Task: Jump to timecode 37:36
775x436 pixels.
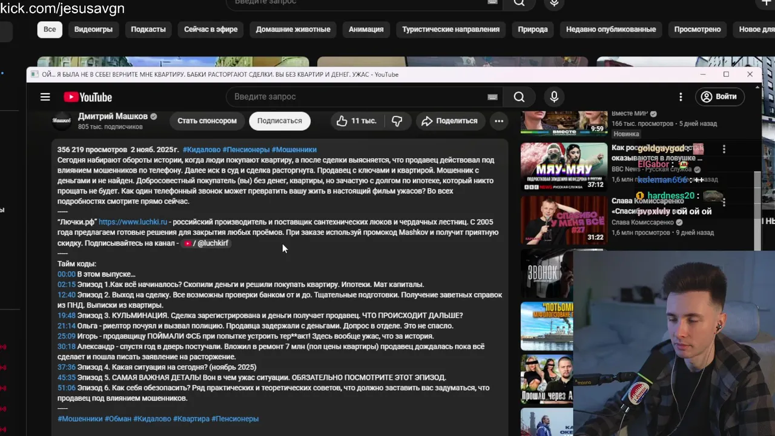Action: pyautogui.click(x=67, y=367)
